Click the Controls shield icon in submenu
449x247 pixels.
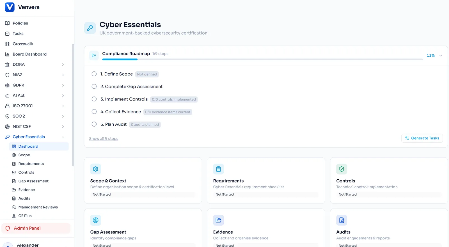pos(14,172)
